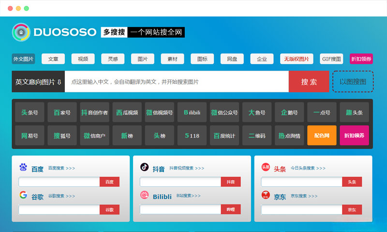Open the 微信视频号 shortcut
The image size is (387, 232).
click(160, 112)
